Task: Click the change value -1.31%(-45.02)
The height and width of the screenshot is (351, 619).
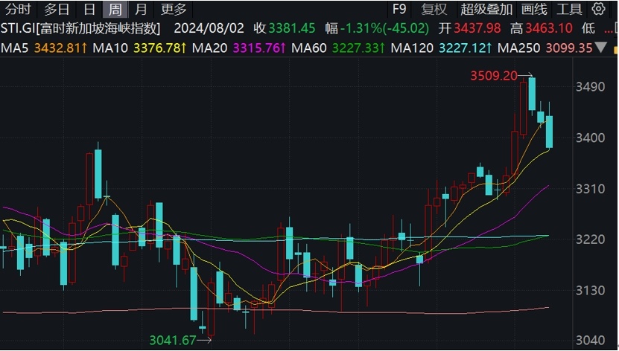Action: tap(384, 28)
